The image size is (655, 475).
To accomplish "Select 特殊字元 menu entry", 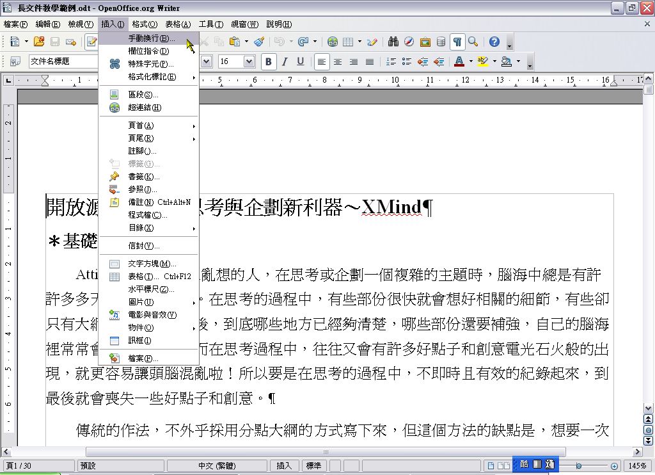I will coord(148,64).
